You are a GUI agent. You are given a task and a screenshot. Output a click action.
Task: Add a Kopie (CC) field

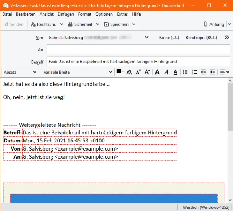point(169,38)
